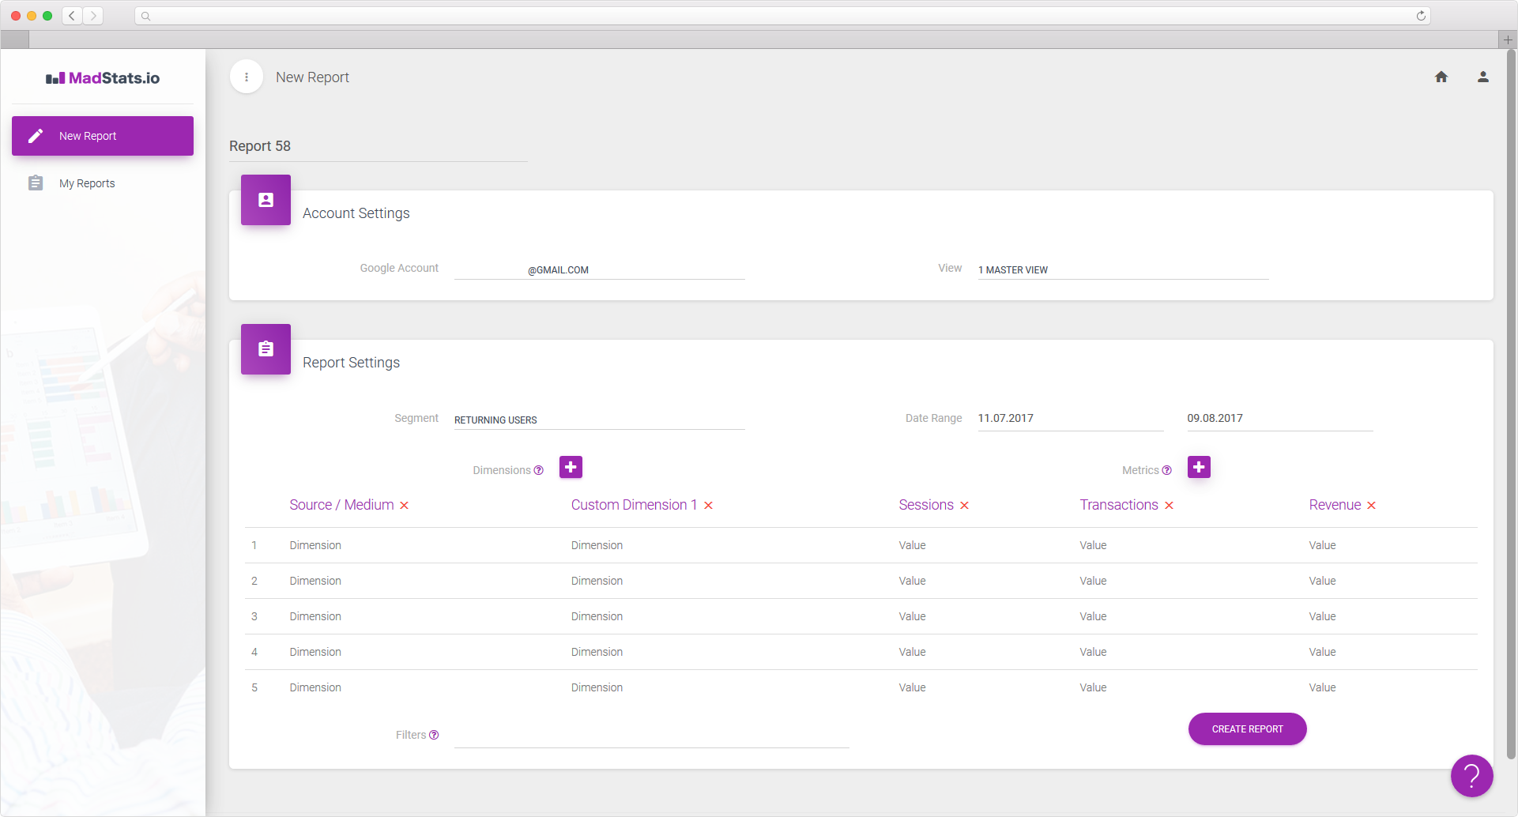This screenshot has height=817, width=1518.
Task: Remove the Source / Medium dimension
Action: 405,506
